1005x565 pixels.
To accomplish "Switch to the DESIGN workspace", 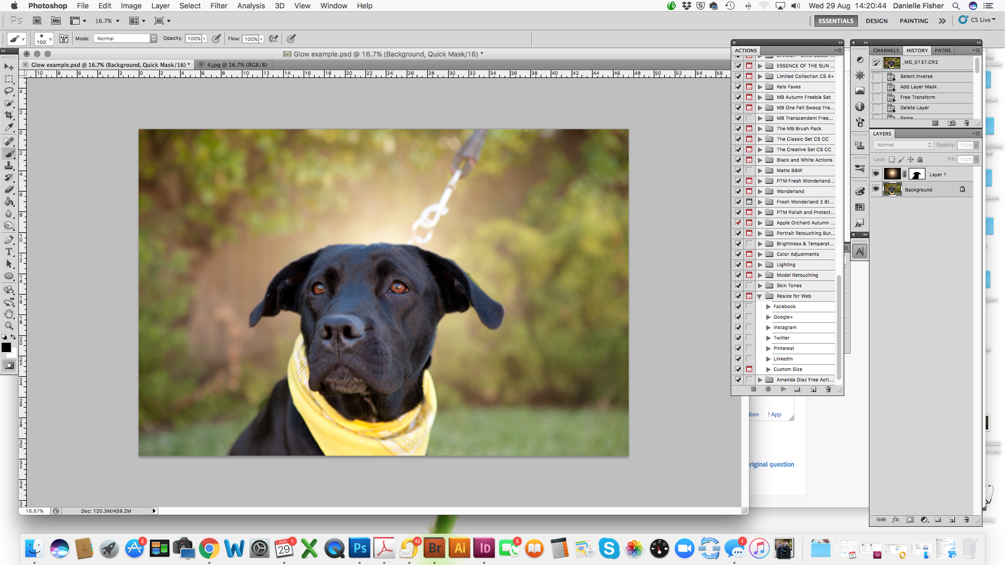I will point(876,21).
